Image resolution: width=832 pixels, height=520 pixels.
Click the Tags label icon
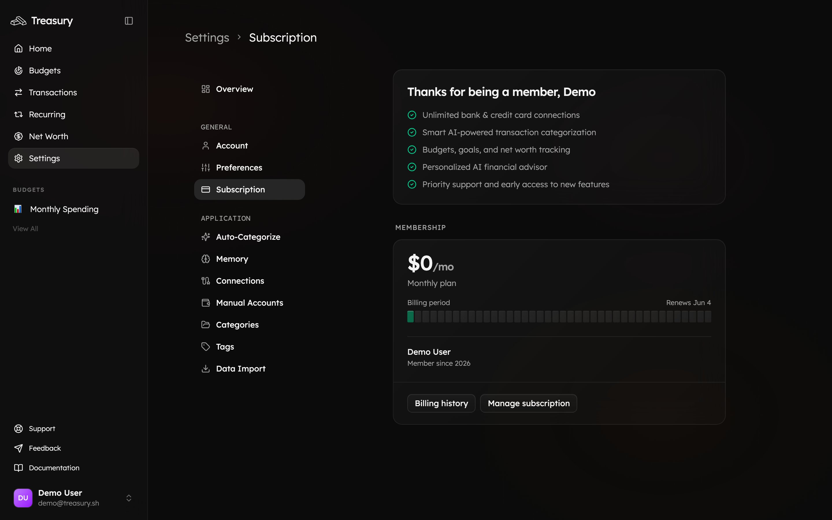tap(206, 347)
